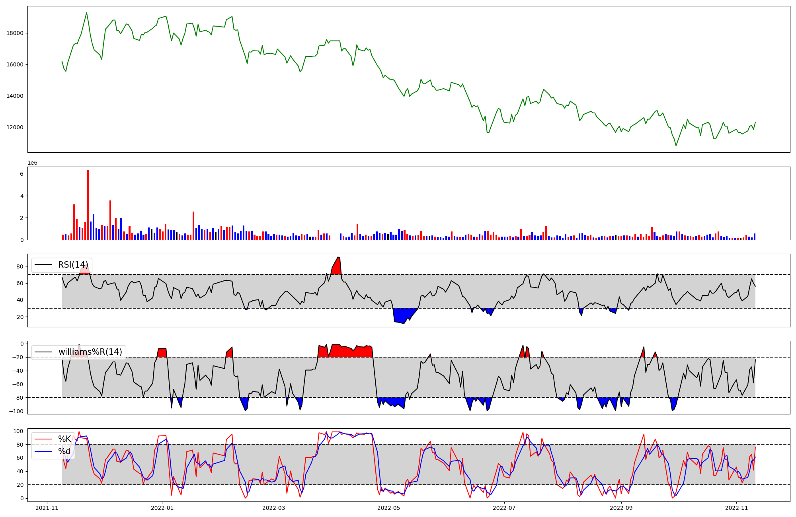Click the tallest red volume bar
The image size is (796, 517).
pos(88,205)
